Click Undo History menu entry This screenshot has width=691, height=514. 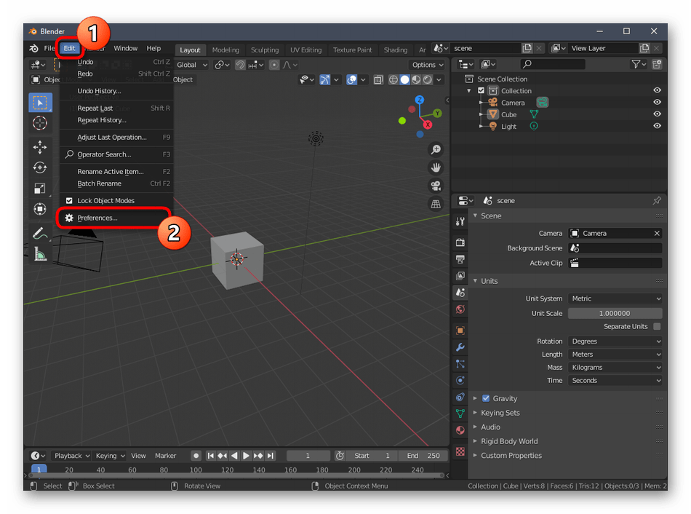click(99, 91)
